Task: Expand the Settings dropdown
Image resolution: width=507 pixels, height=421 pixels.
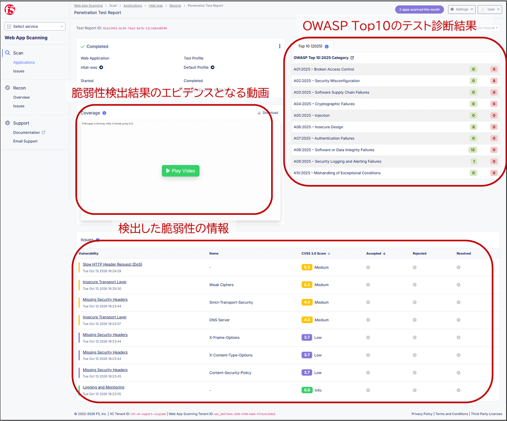Action: coord(462,10)
